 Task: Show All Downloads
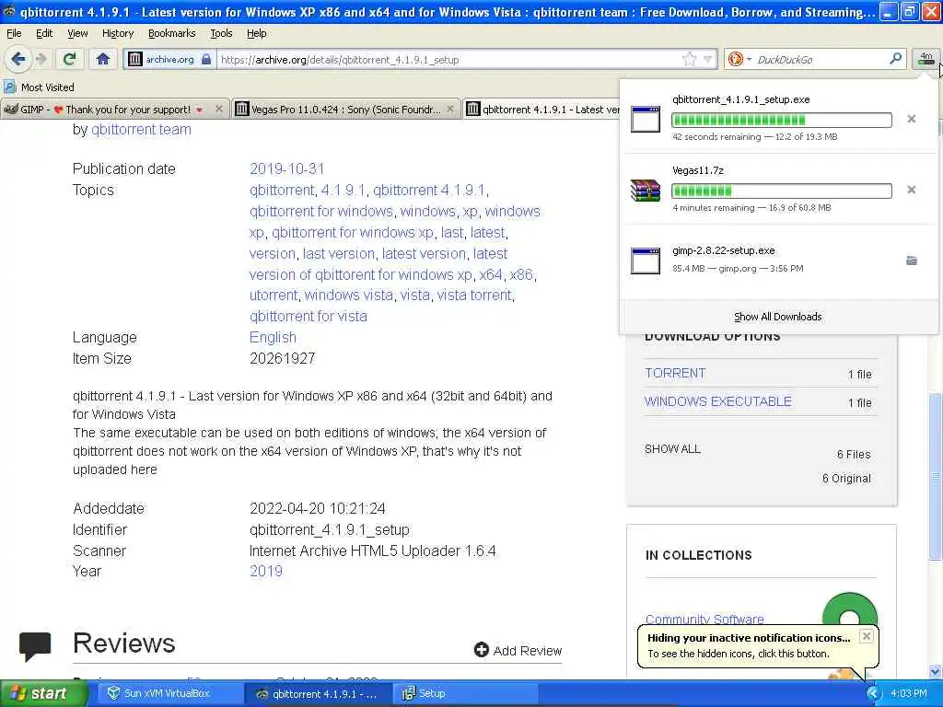777,317
